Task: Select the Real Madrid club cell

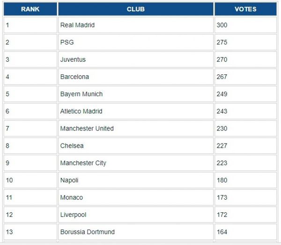Action: click(x=136, y=25)
